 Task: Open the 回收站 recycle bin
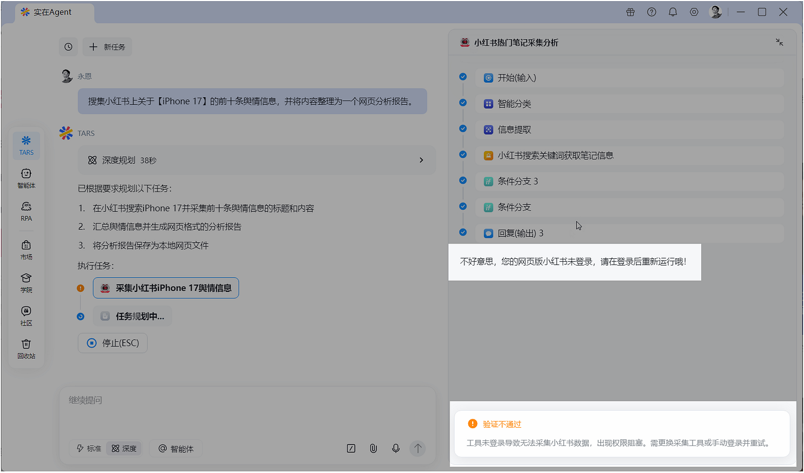(x=26, y=349)
